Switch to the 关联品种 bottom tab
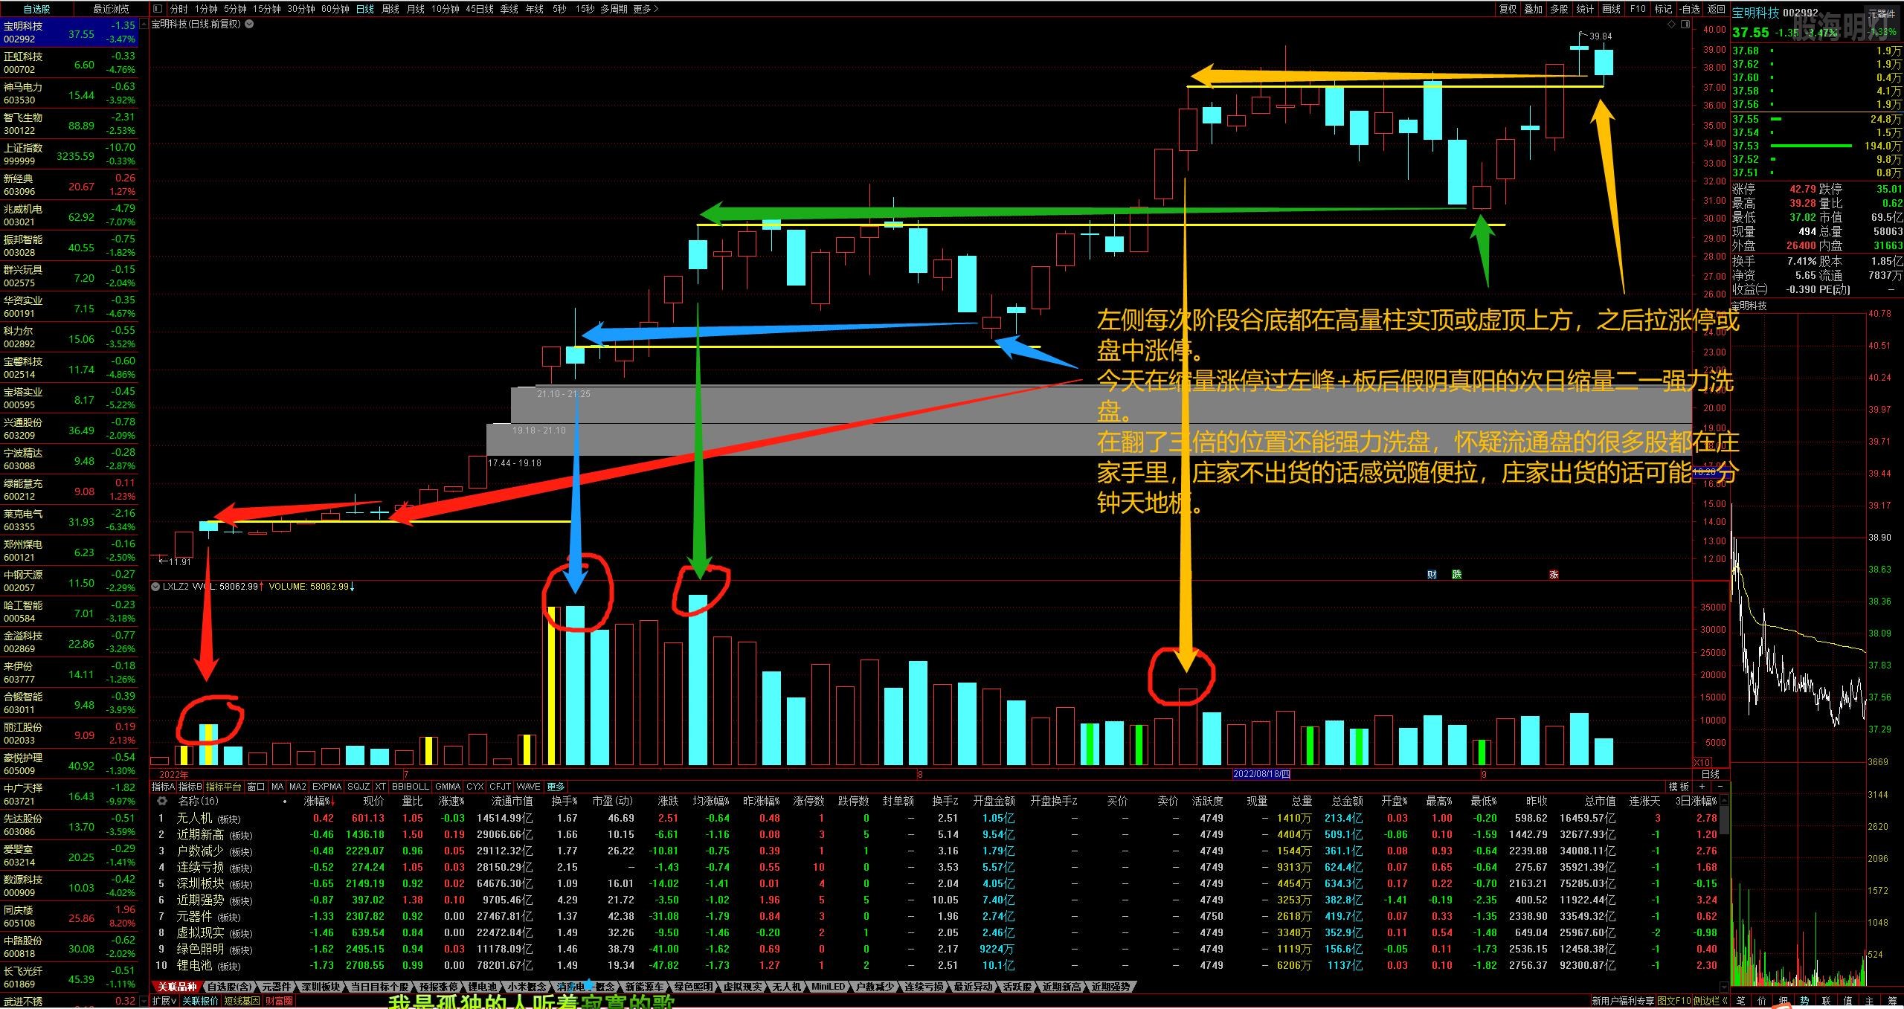This screenshot has width=1904, height=1009. (x=177, y=987)
